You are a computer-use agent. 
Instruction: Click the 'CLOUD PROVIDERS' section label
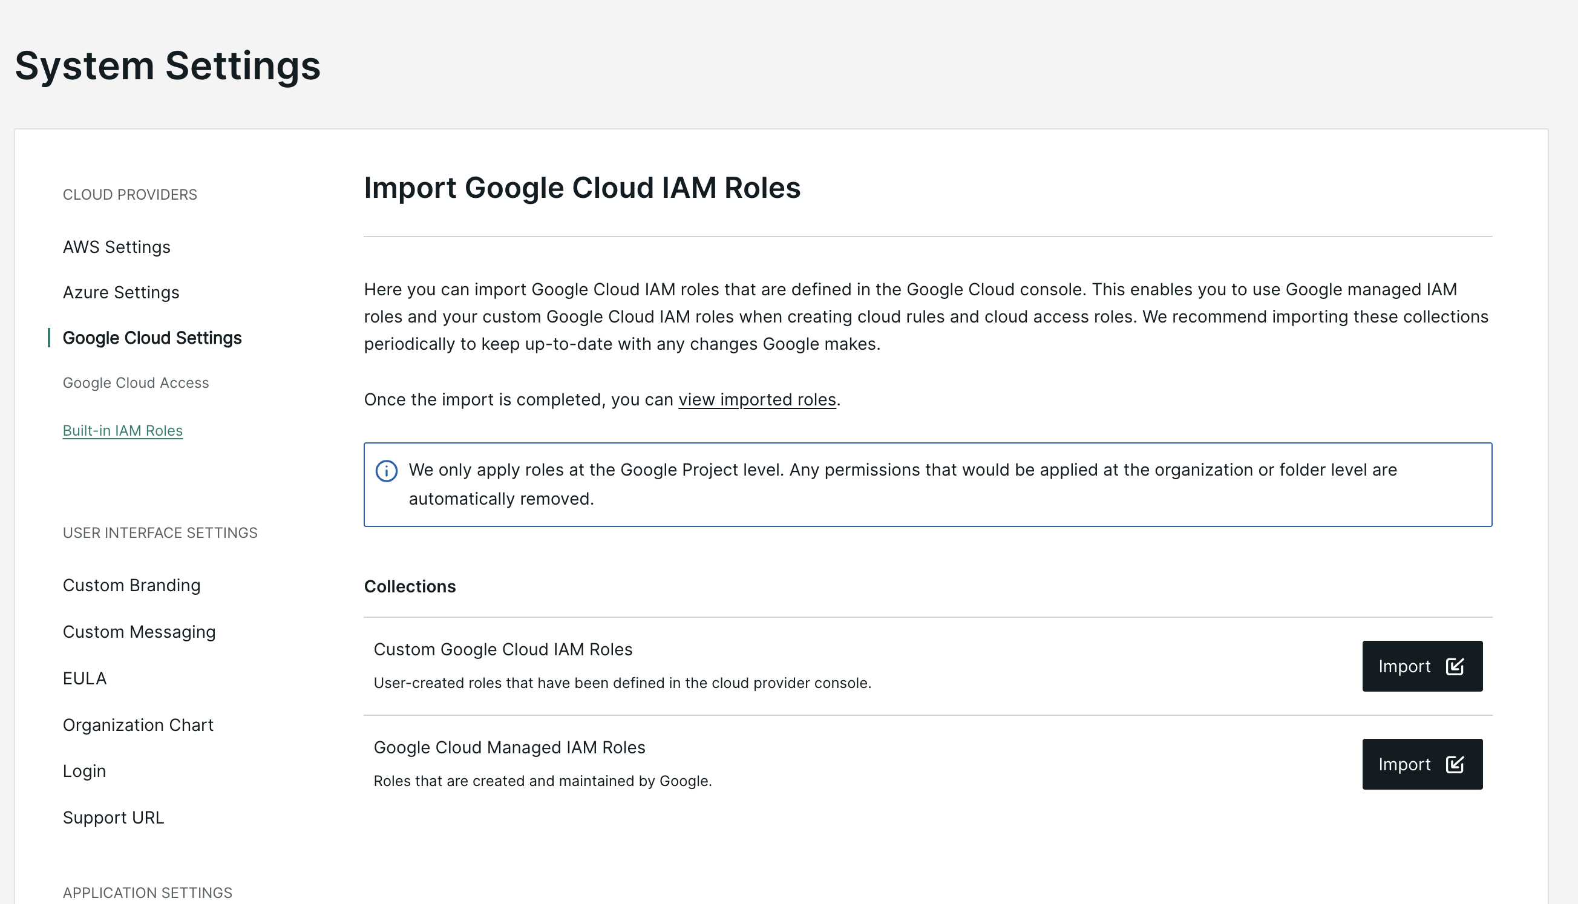129,195
